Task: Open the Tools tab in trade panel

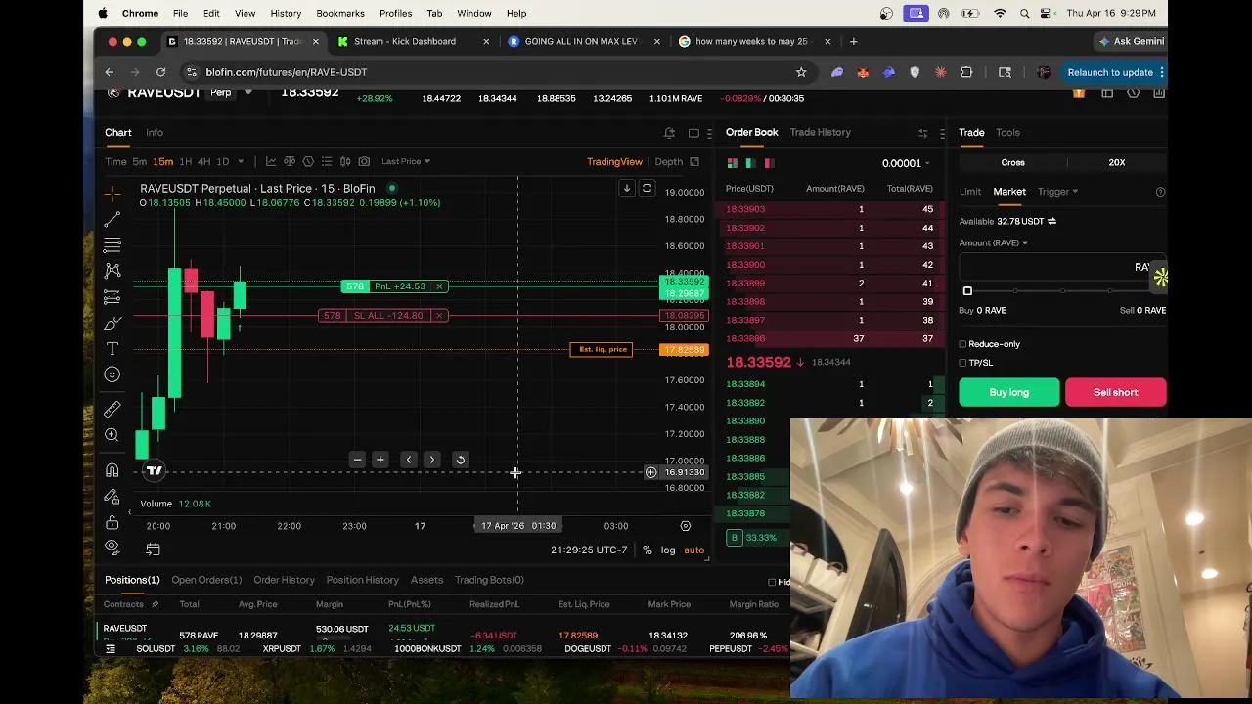Action: pyautogui.click(x=1007, y=132)
